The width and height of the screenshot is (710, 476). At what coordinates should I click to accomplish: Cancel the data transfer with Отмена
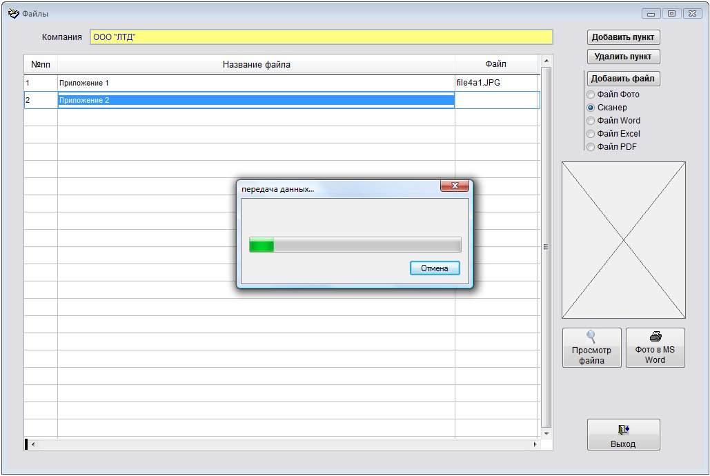tap(435, 268)
